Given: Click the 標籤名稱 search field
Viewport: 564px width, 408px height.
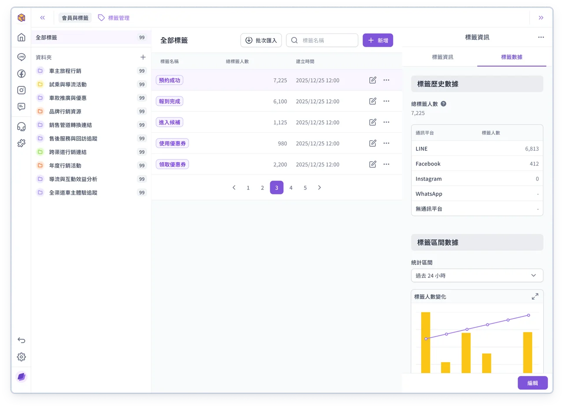Looking at the screenshot, I should click(x=322, y=40).
